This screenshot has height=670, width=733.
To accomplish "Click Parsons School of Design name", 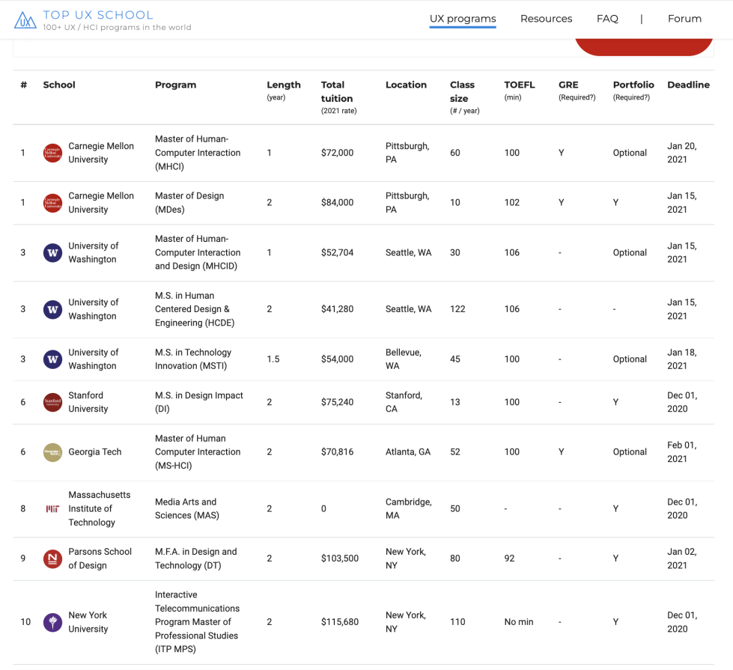I will click(100, 558).
